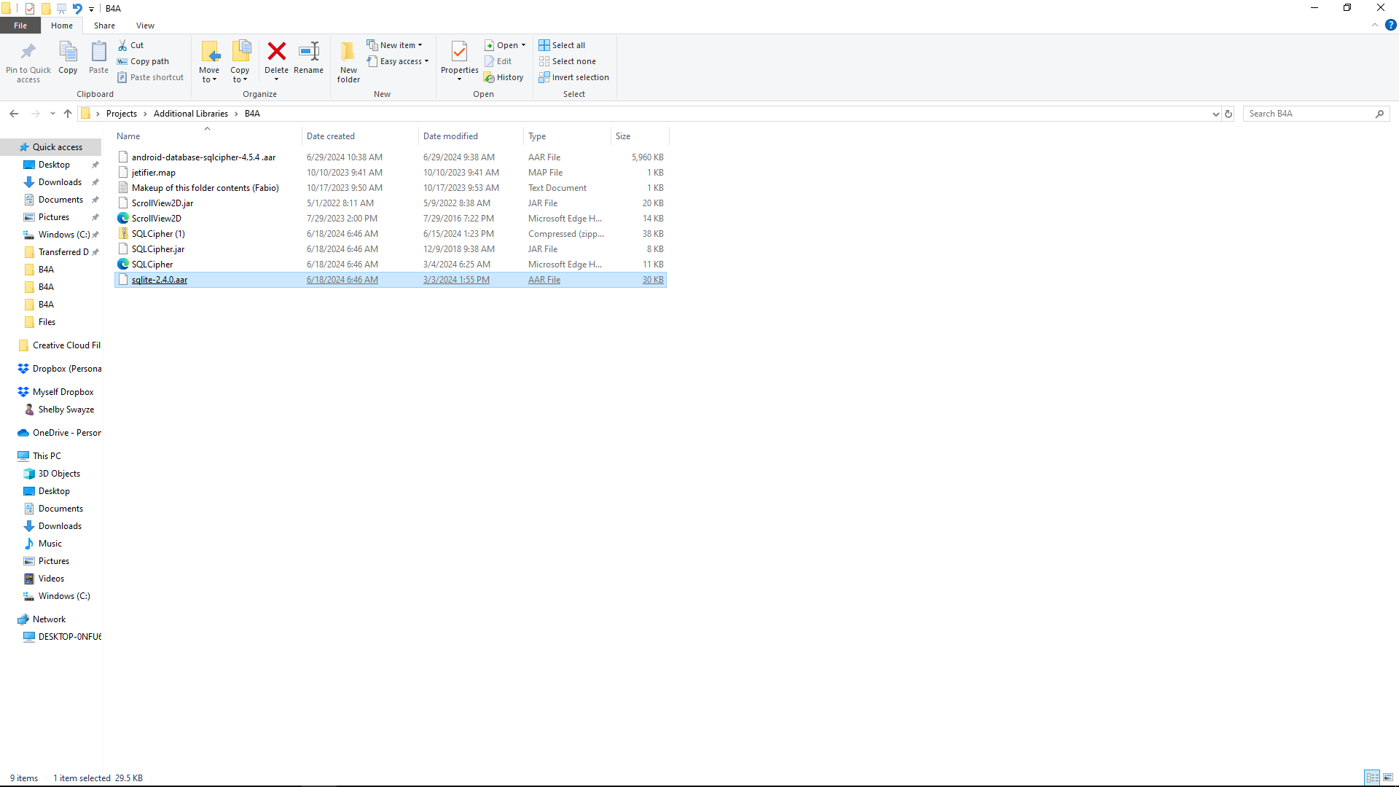Switch to details view in status bar
1399x787 pixels.
[x=1372, y=778]
